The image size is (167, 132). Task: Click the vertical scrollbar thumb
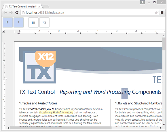(164, 44)
